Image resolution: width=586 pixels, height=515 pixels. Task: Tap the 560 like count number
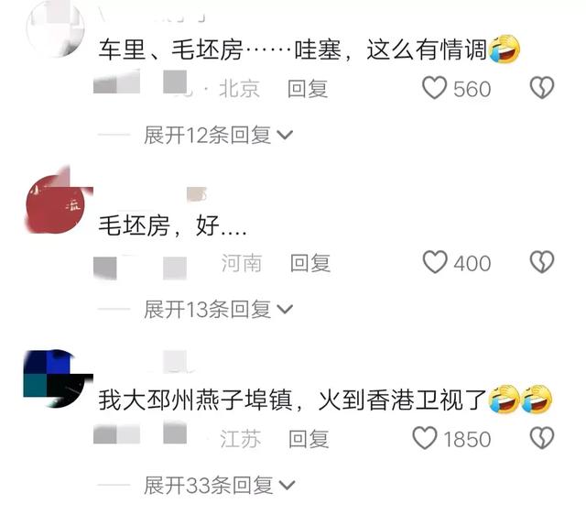(472, 89)
